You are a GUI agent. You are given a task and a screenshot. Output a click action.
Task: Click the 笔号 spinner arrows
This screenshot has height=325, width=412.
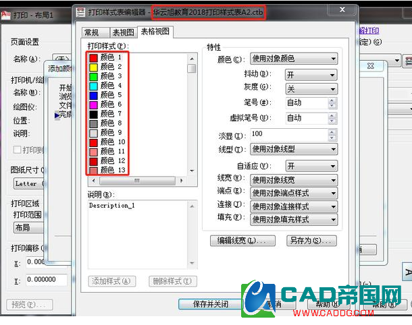[x=332, y=103]
